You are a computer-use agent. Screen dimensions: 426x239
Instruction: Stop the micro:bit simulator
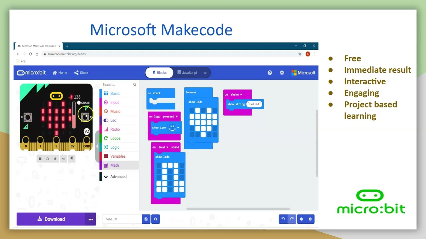point(40,159)
